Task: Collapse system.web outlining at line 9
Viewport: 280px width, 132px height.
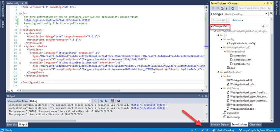Action: (x=19, y=33)
